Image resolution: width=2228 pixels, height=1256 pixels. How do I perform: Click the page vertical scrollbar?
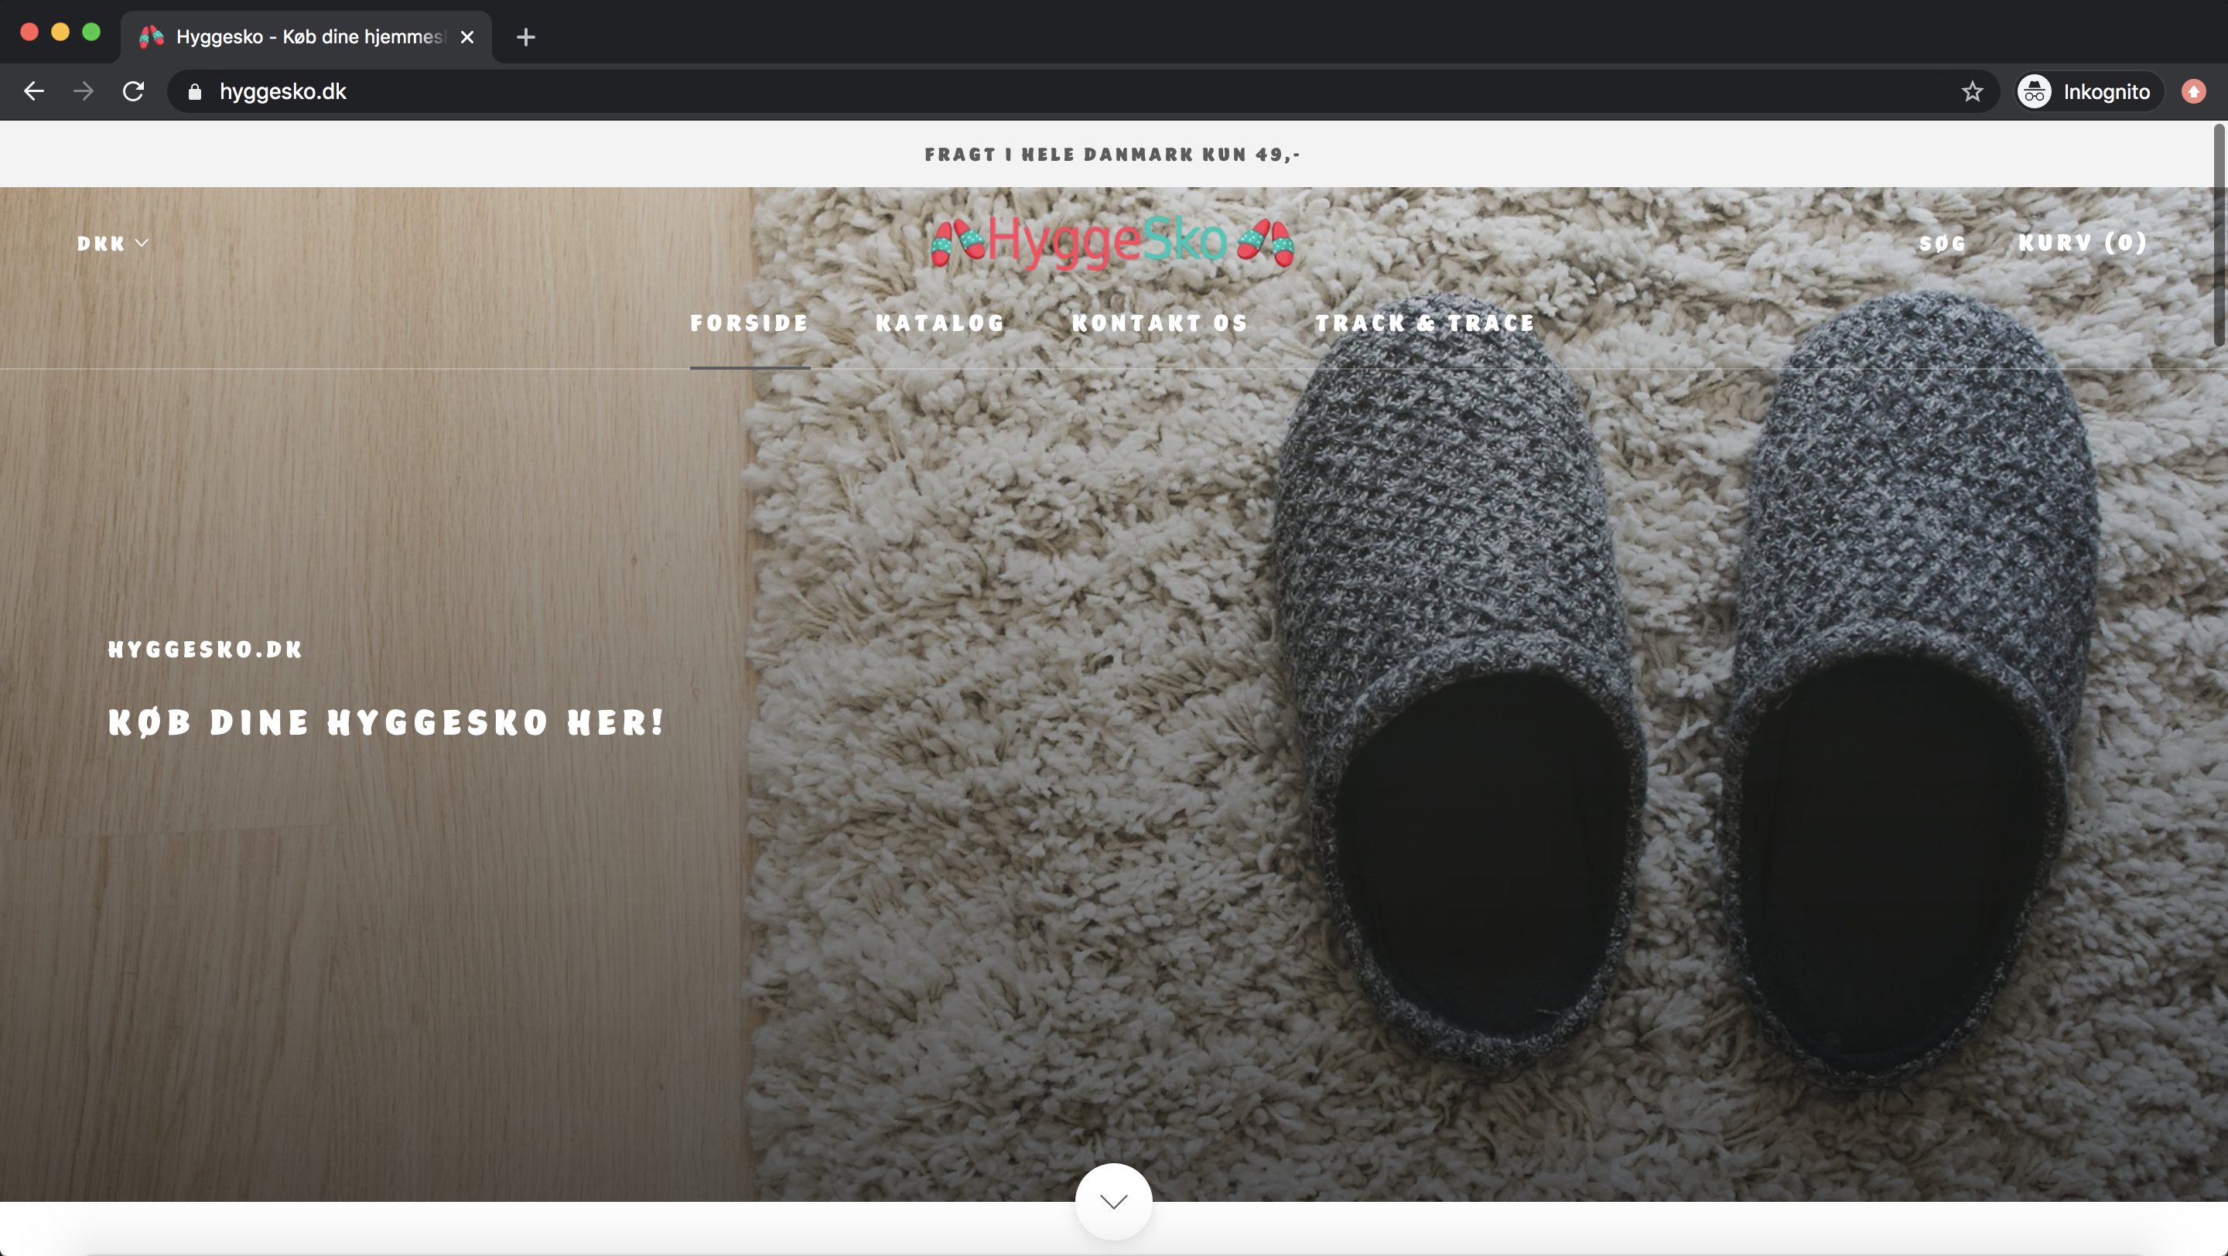pyautogui.click(x=2219, y=234)
